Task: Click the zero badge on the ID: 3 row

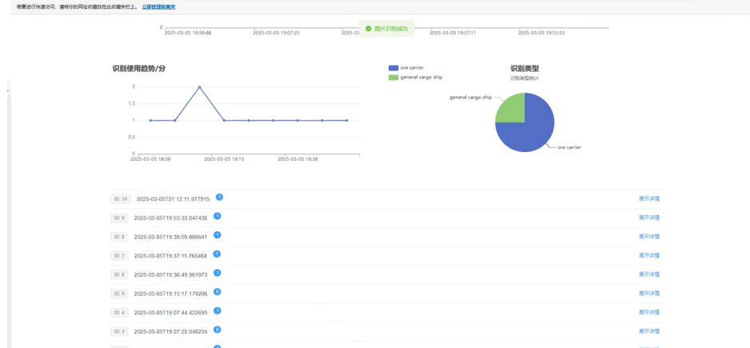Action: [217, 330]
